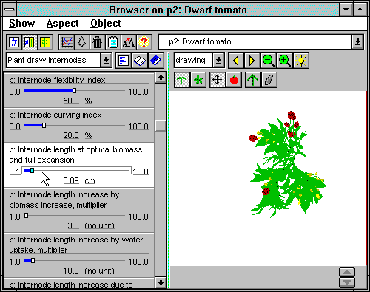Toggle the drawing-only plant view button
370x292 pixels.
[x=45, y=42]
